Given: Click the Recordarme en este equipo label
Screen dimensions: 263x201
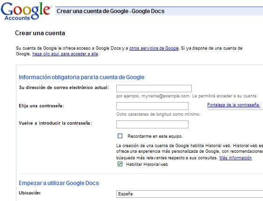Looking at the screenshot, I should pos(155,136).
